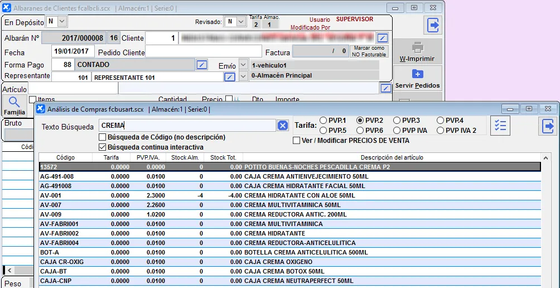
Task: Click the checklist icon in Análisis de Compras
Action: click(500, 126)
